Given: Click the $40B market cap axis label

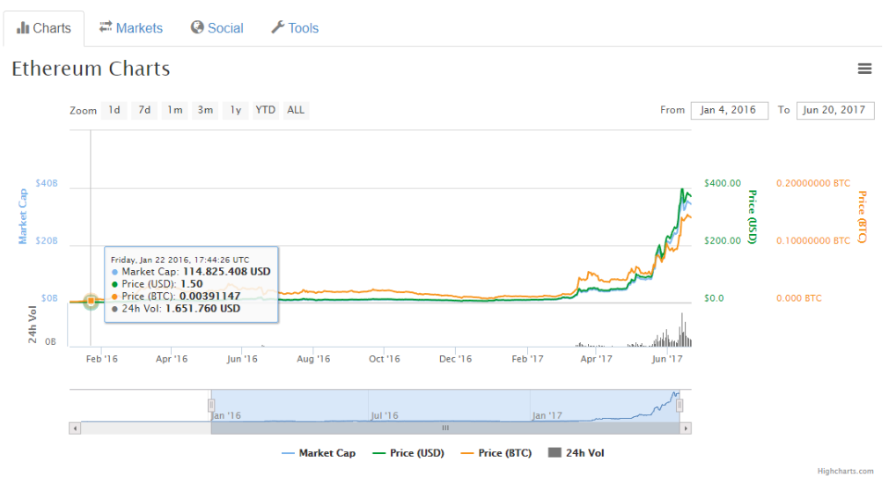Looking at the screenshot, I should [47, 183].
